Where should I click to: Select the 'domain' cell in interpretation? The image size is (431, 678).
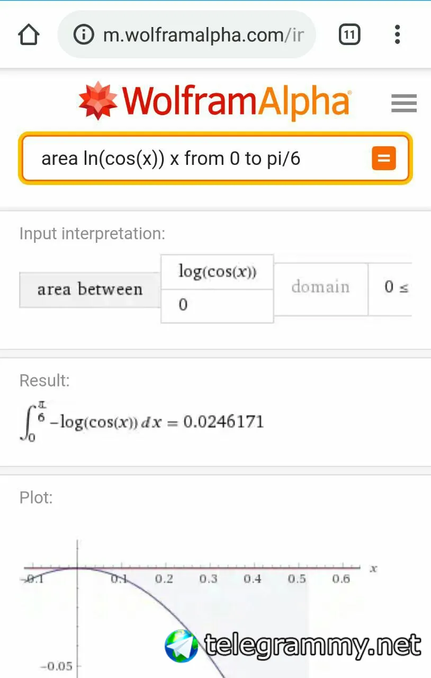pos(320,287)
